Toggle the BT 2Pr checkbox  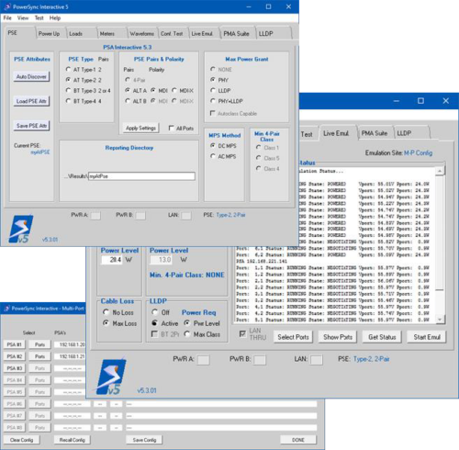155,334
